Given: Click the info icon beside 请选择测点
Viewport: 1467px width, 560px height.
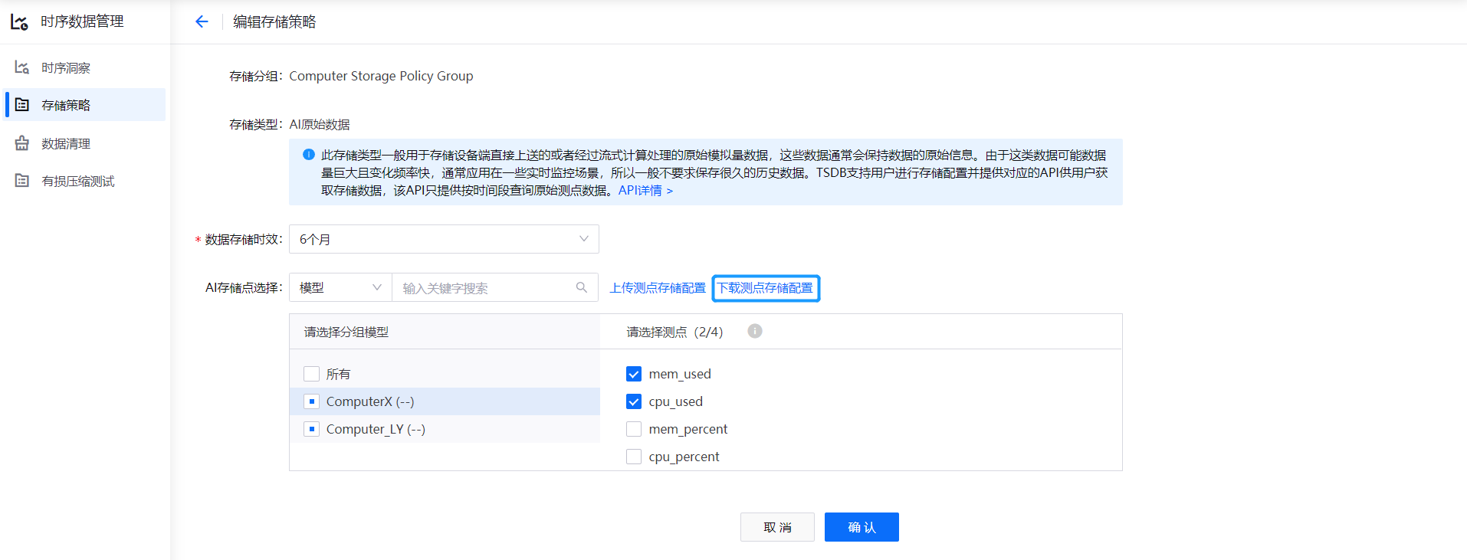Looking at the screenshot, I should coord(755,331).
